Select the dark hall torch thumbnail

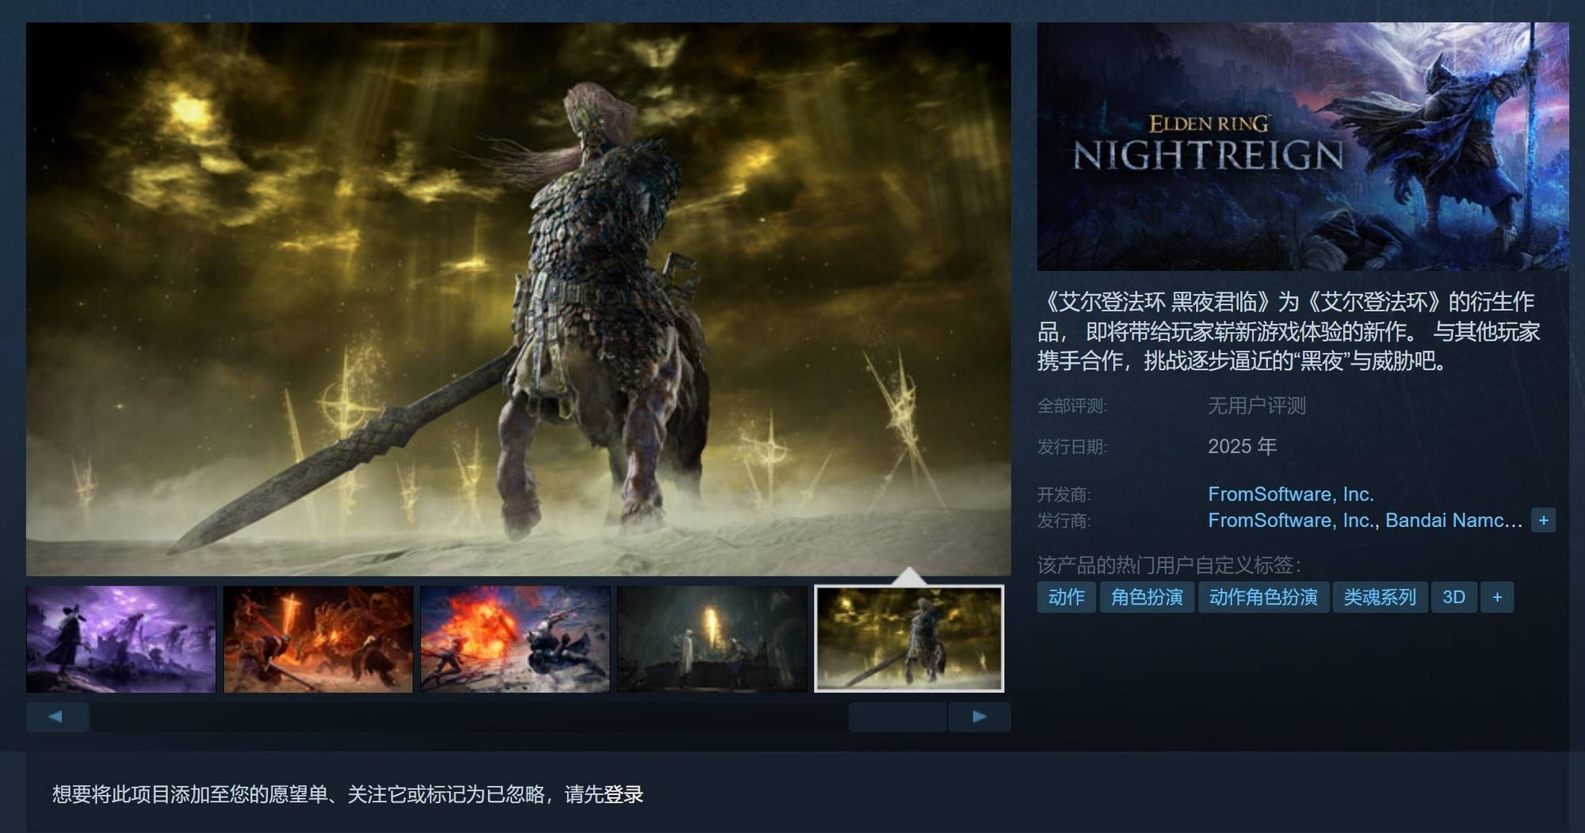(x=712, y=639)
